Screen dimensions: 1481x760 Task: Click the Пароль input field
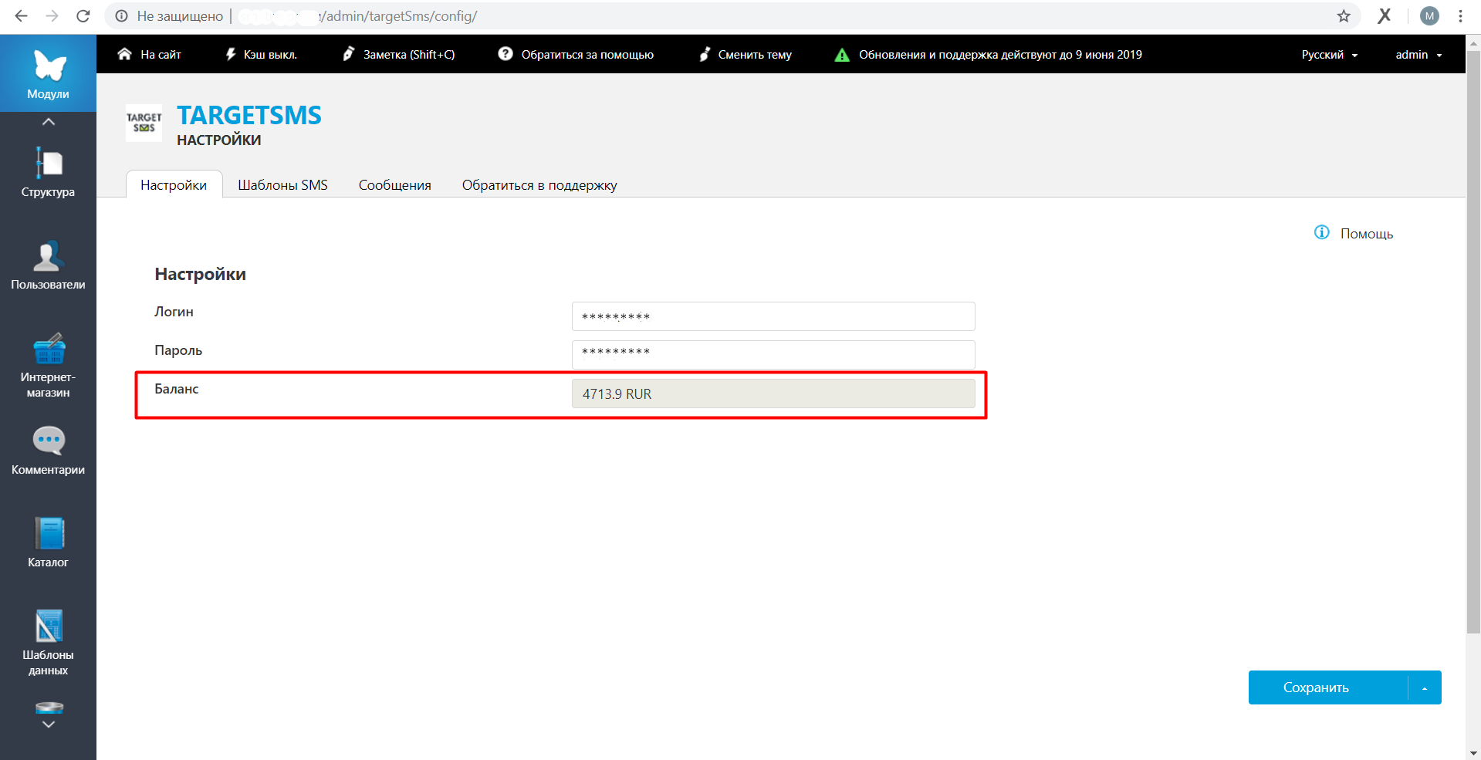click(x=773, y=355)
